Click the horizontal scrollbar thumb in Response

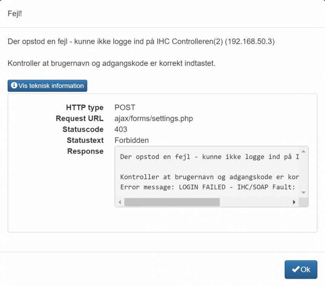[172, 202]
